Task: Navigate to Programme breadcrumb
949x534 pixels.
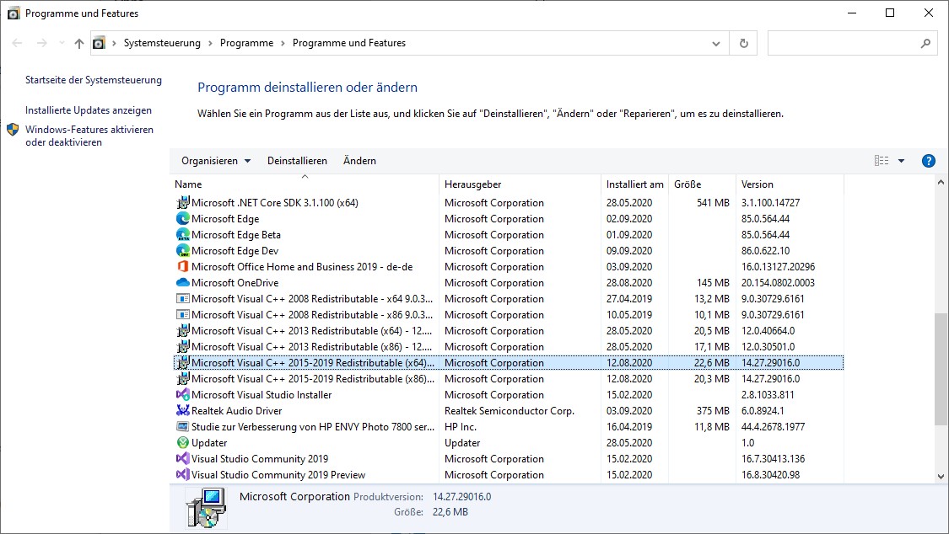Action: coord(246,43)
